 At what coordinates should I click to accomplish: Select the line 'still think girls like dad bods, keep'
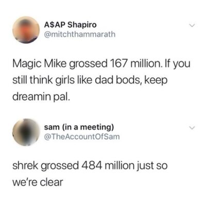(90, 80)
